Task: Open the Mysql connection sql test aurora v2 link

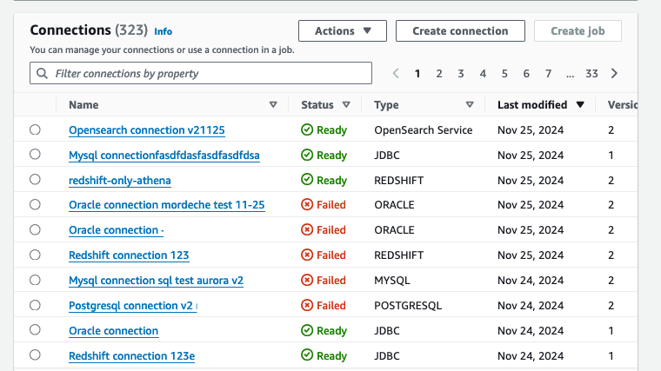Action: point(156,281)
